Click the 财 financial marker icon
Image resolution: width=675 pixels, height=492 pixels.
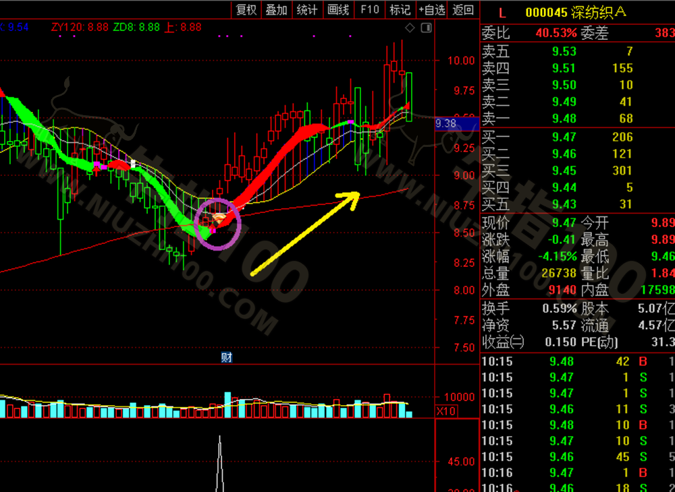click(x=227, y=357)
